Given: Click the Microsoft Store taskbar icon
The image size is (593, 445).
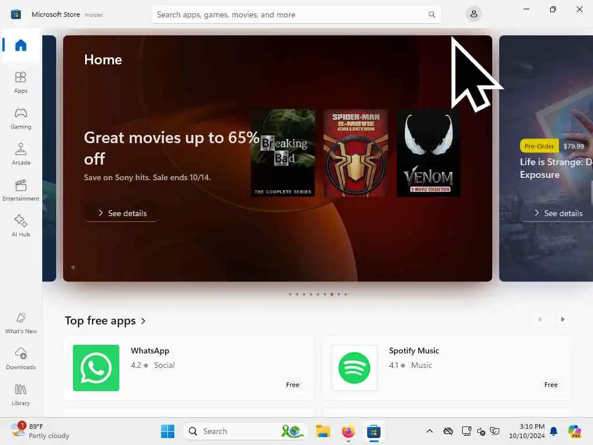Looking at the screenshot, I should 374,431.
